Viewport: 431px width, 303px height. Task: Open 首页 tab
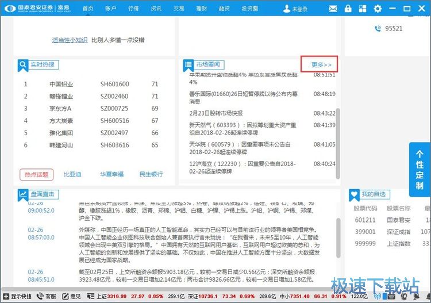[x=88, y=9]
